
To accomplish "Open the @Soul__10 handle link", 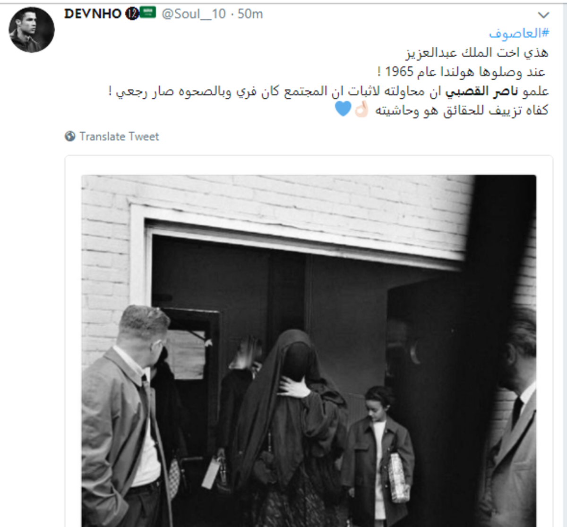I will [194, 14].
